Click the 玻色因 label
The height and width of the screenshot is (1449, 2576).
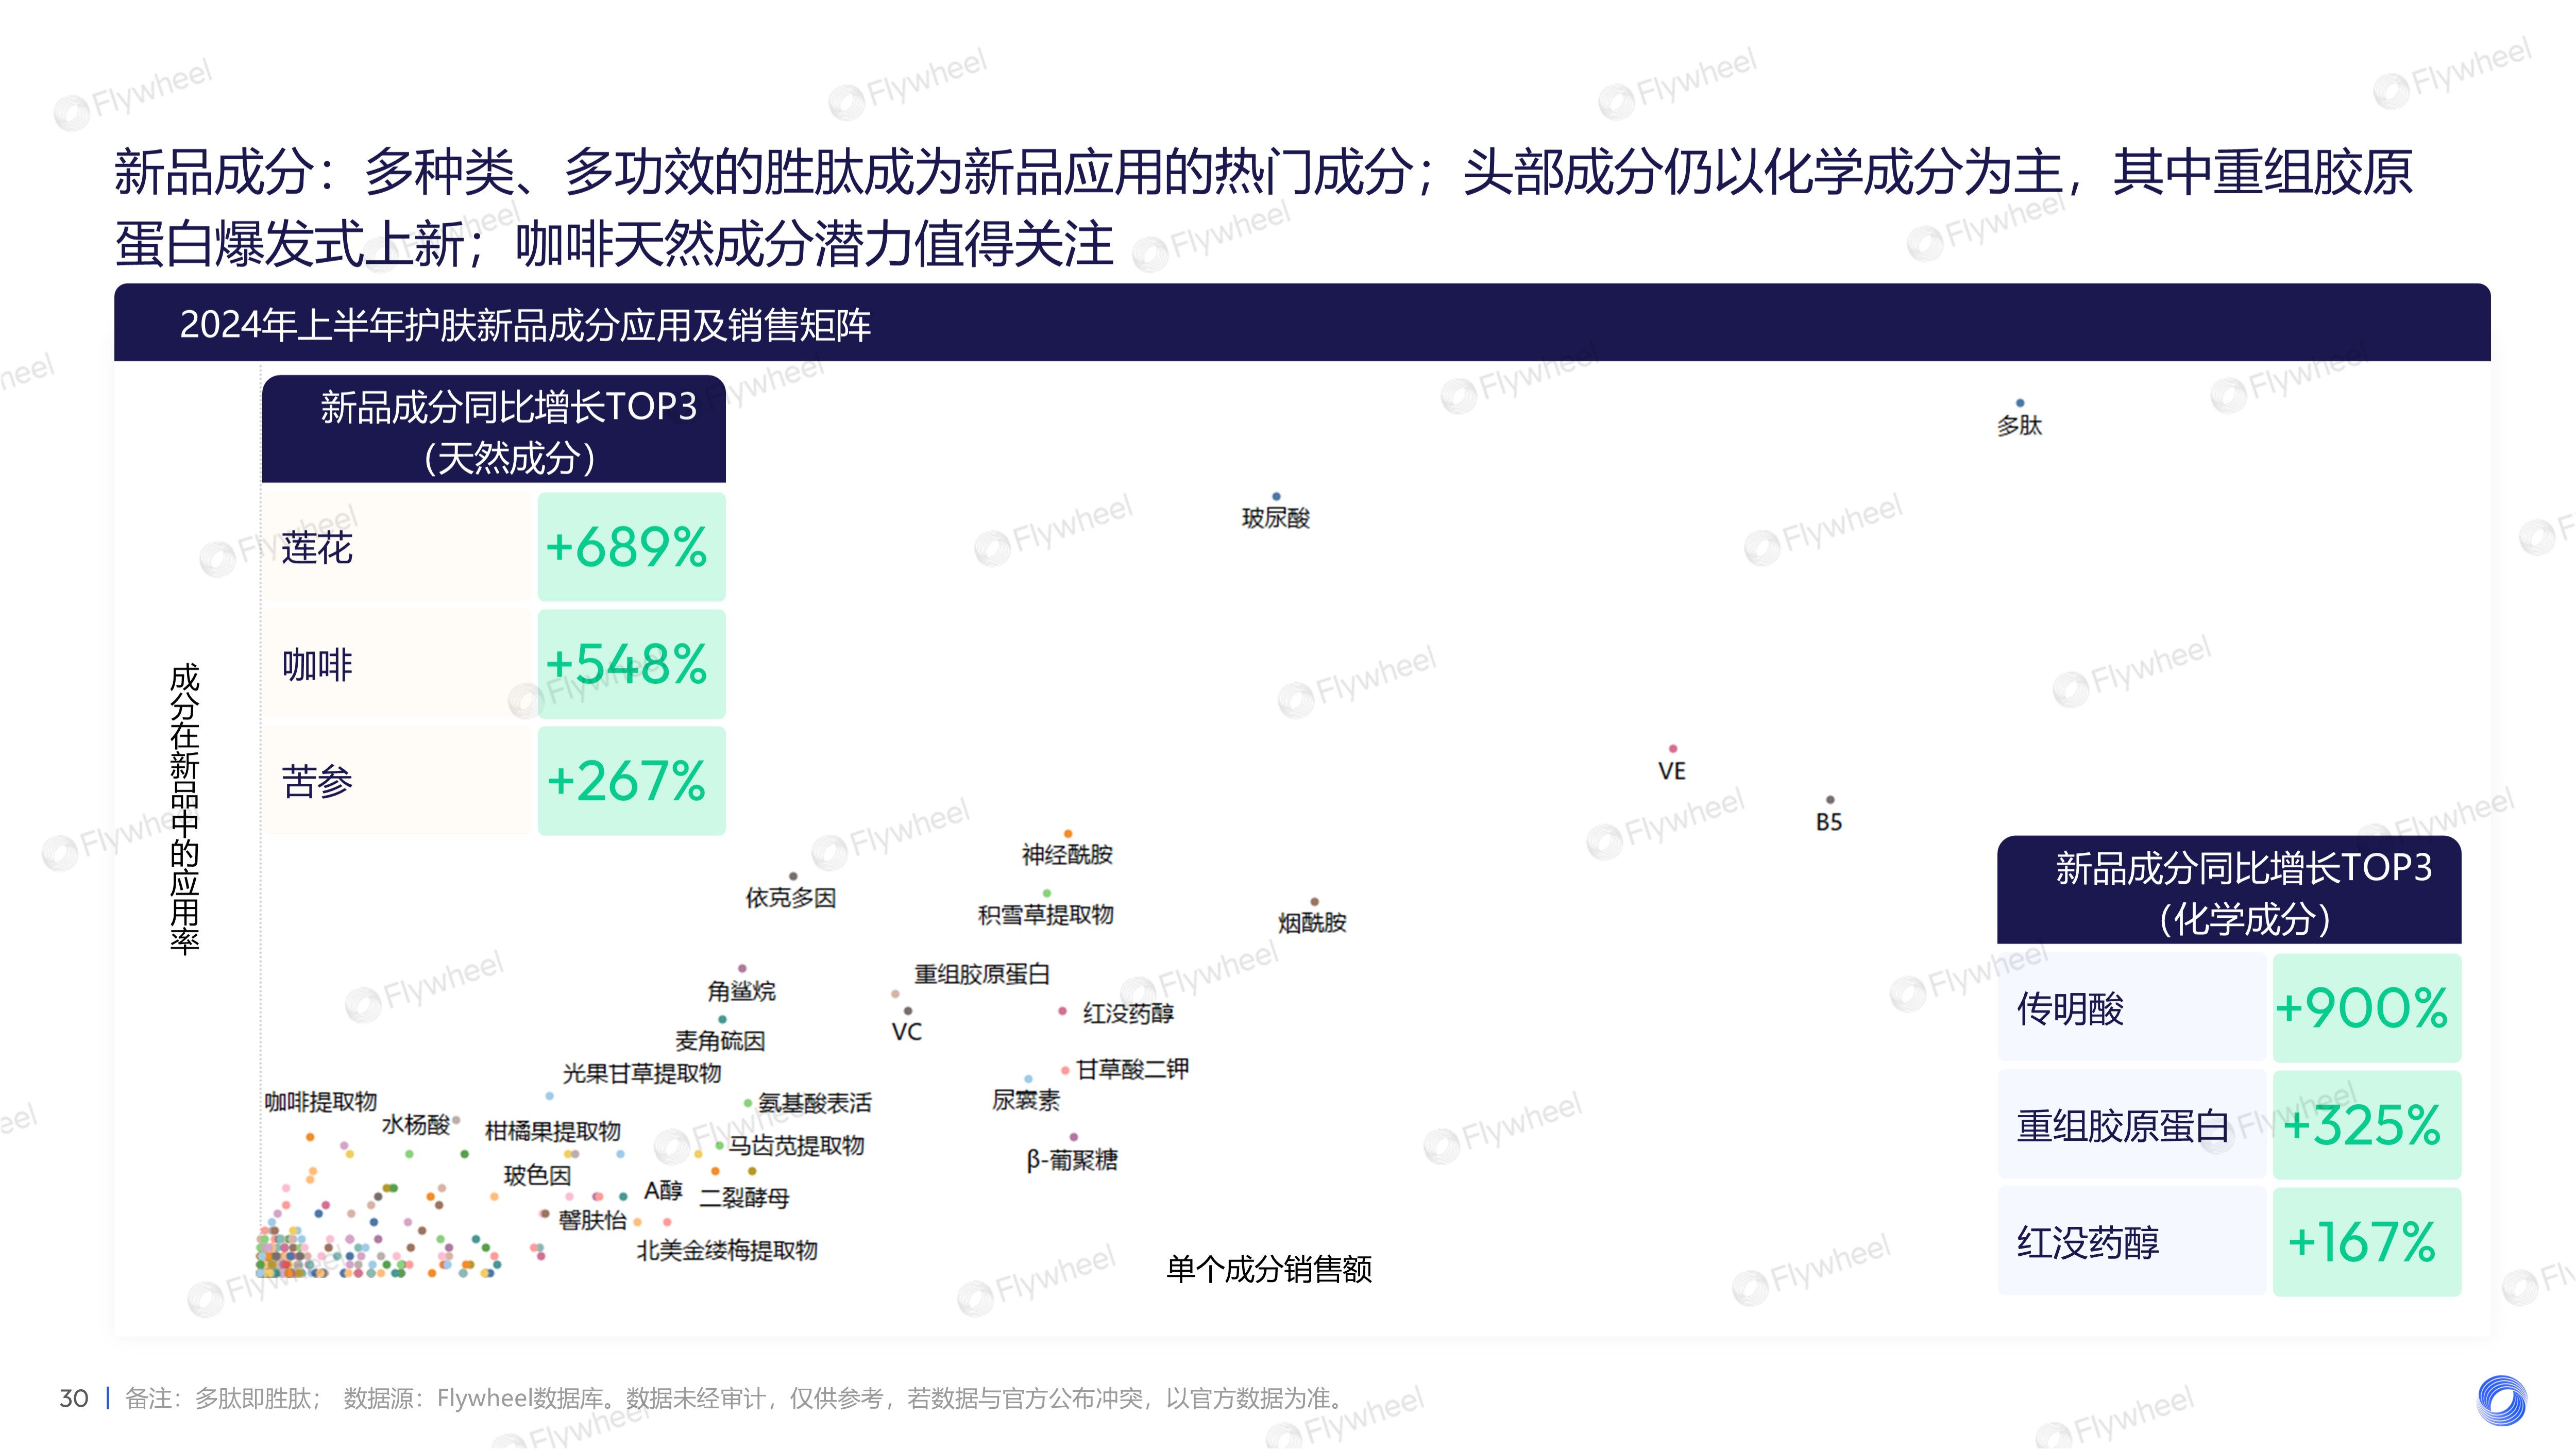tap(537, 1175)
